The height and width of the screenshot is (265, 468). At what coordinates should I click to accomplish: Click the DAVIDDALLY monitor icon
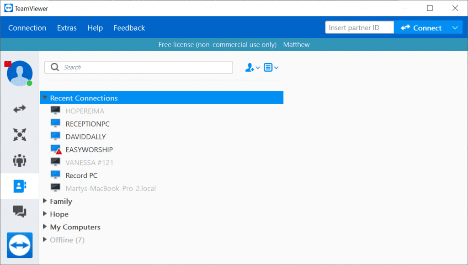click(55, 136)
